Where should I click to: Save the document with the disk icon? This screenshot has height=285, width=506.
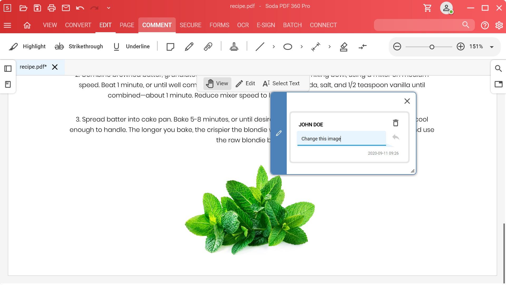pyautogui.click(x=37, y=8)
